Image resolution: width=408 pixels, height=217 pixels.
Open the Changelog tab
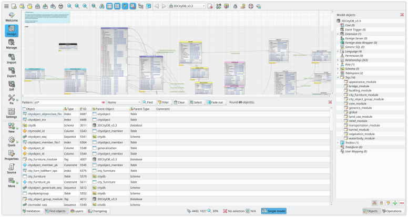[x=98, y=211]
